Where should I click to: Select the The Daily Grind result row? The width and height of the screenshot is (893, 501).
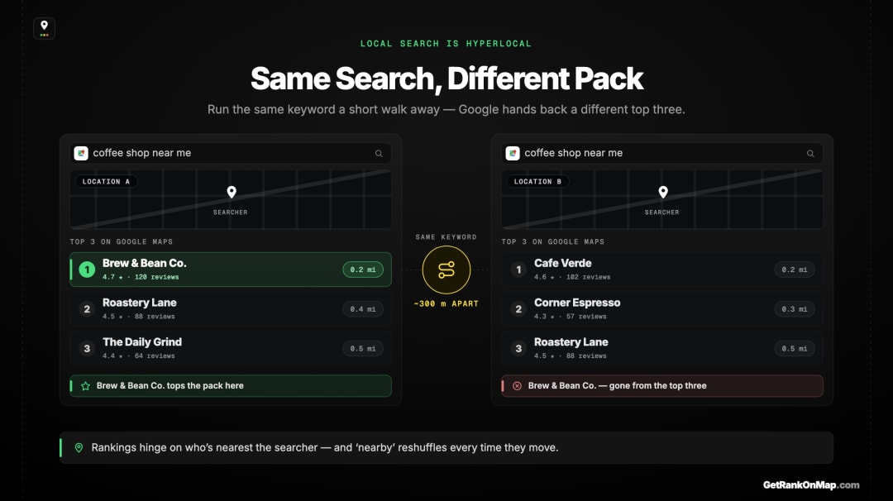click(x=231, y=348)
